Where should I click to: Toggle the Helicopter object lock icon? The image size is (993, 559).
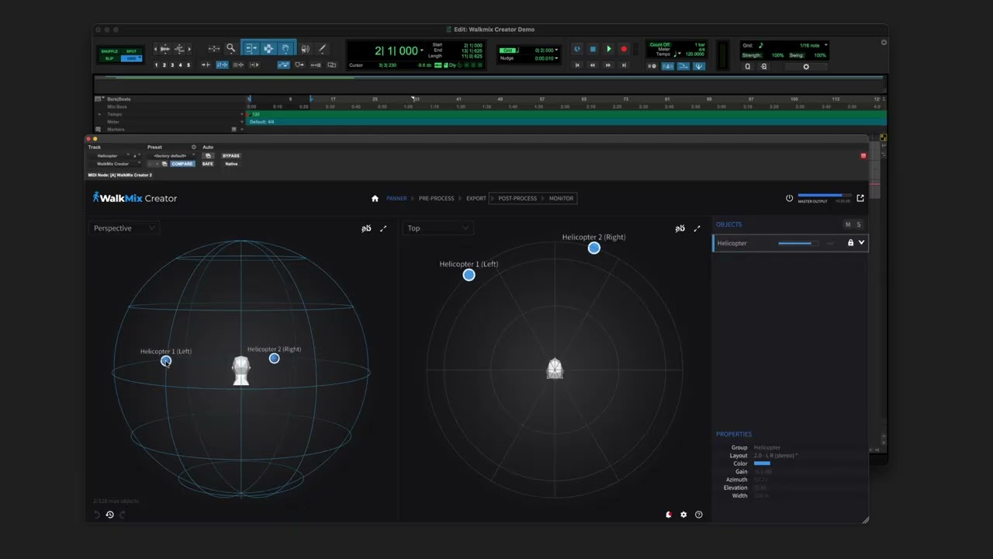click(x=850, y=243)
